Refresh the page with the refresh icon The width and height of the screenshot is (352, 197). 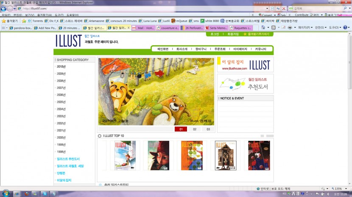pos(278,8)
